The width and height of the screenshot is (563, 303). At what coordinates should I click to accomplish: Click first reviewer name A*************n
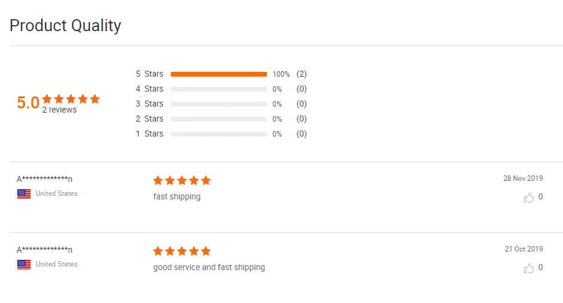[x=44, y=179]
